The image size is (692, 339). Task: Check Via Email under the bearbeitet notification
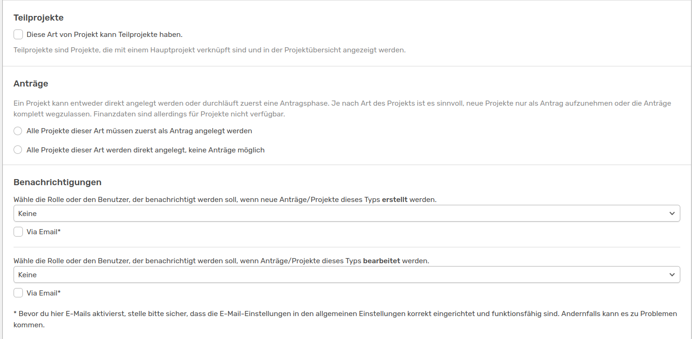18,293
